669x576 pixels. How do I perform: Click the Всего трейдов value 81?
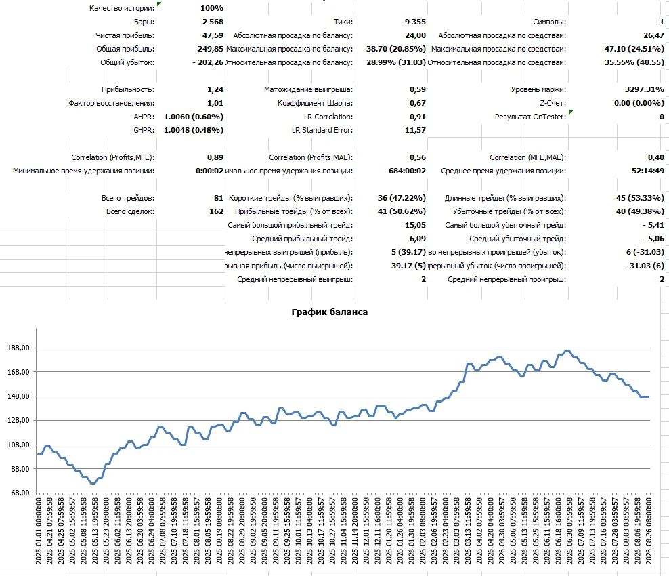(219, 198)
